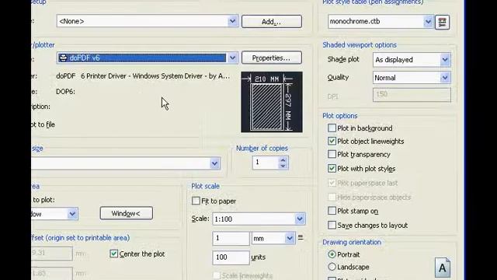
Task: Click the Add... button
Action: [272, 22]
